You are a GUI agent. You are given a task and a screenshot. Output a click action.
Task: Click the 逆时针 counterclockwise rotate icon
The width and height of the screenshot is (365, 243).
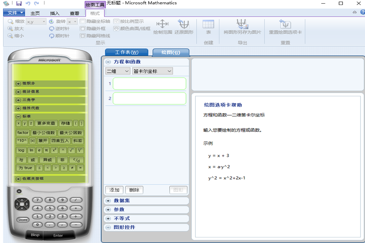coord(52,29)
